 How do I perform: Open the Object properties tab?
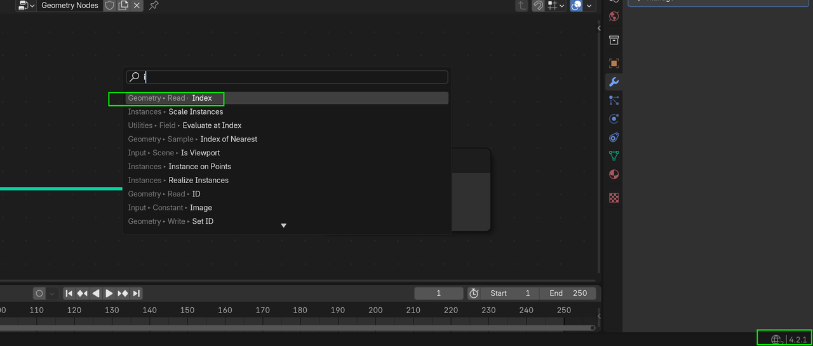[x=614, y=63]
